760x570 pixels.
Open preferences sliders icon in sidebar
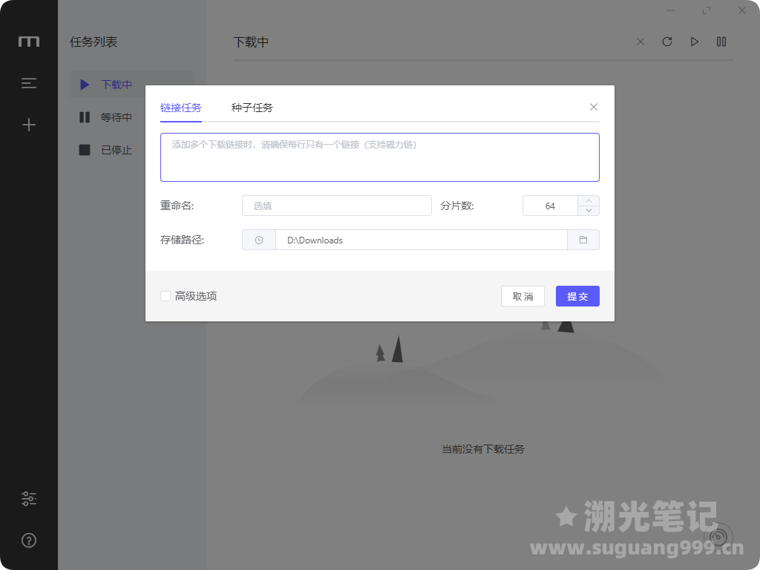(29, 499)
